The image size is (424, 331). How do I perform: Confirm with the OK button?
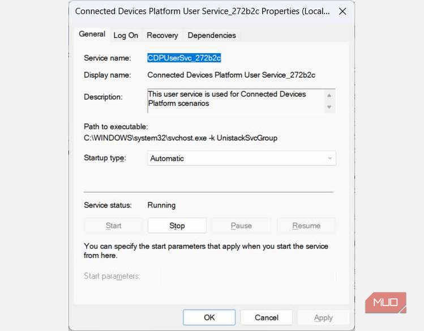click(x=209, y=317)
